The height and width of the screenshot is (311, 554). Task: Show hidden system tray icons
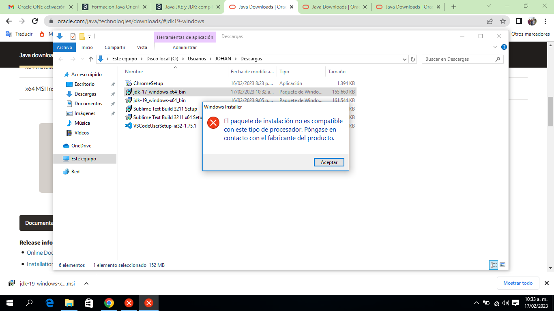(477, 303)
